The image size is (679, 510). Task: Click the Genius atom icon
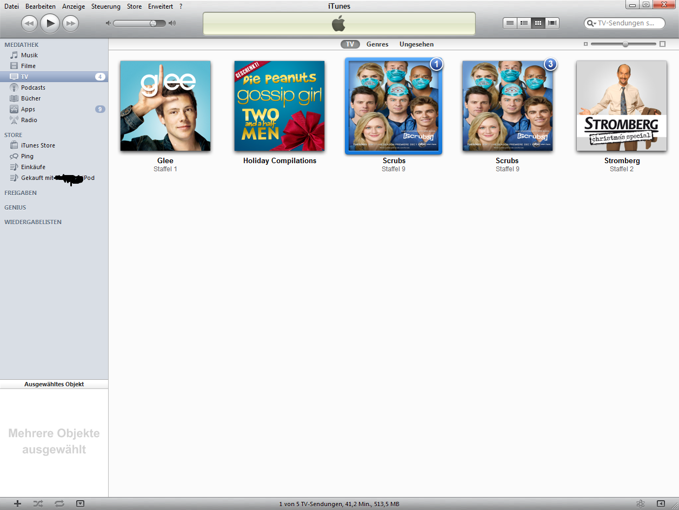coord(641,504)
